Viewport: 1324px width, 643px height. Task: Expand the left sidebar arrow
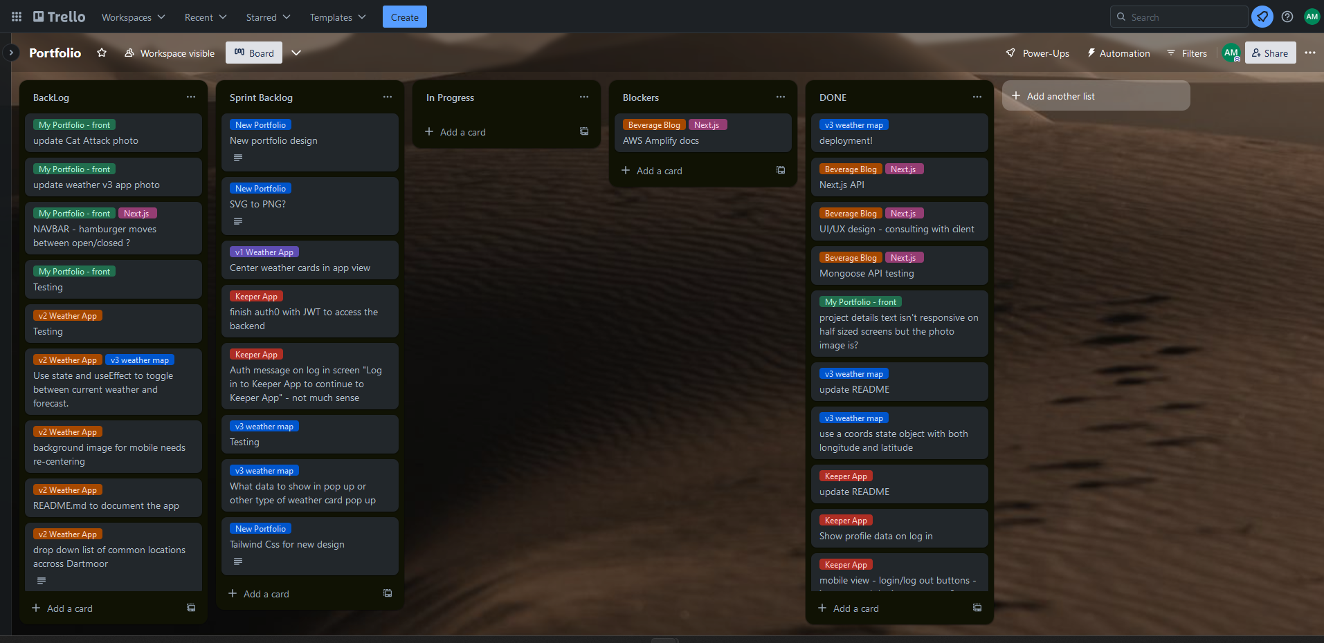[x=10, y=53]
